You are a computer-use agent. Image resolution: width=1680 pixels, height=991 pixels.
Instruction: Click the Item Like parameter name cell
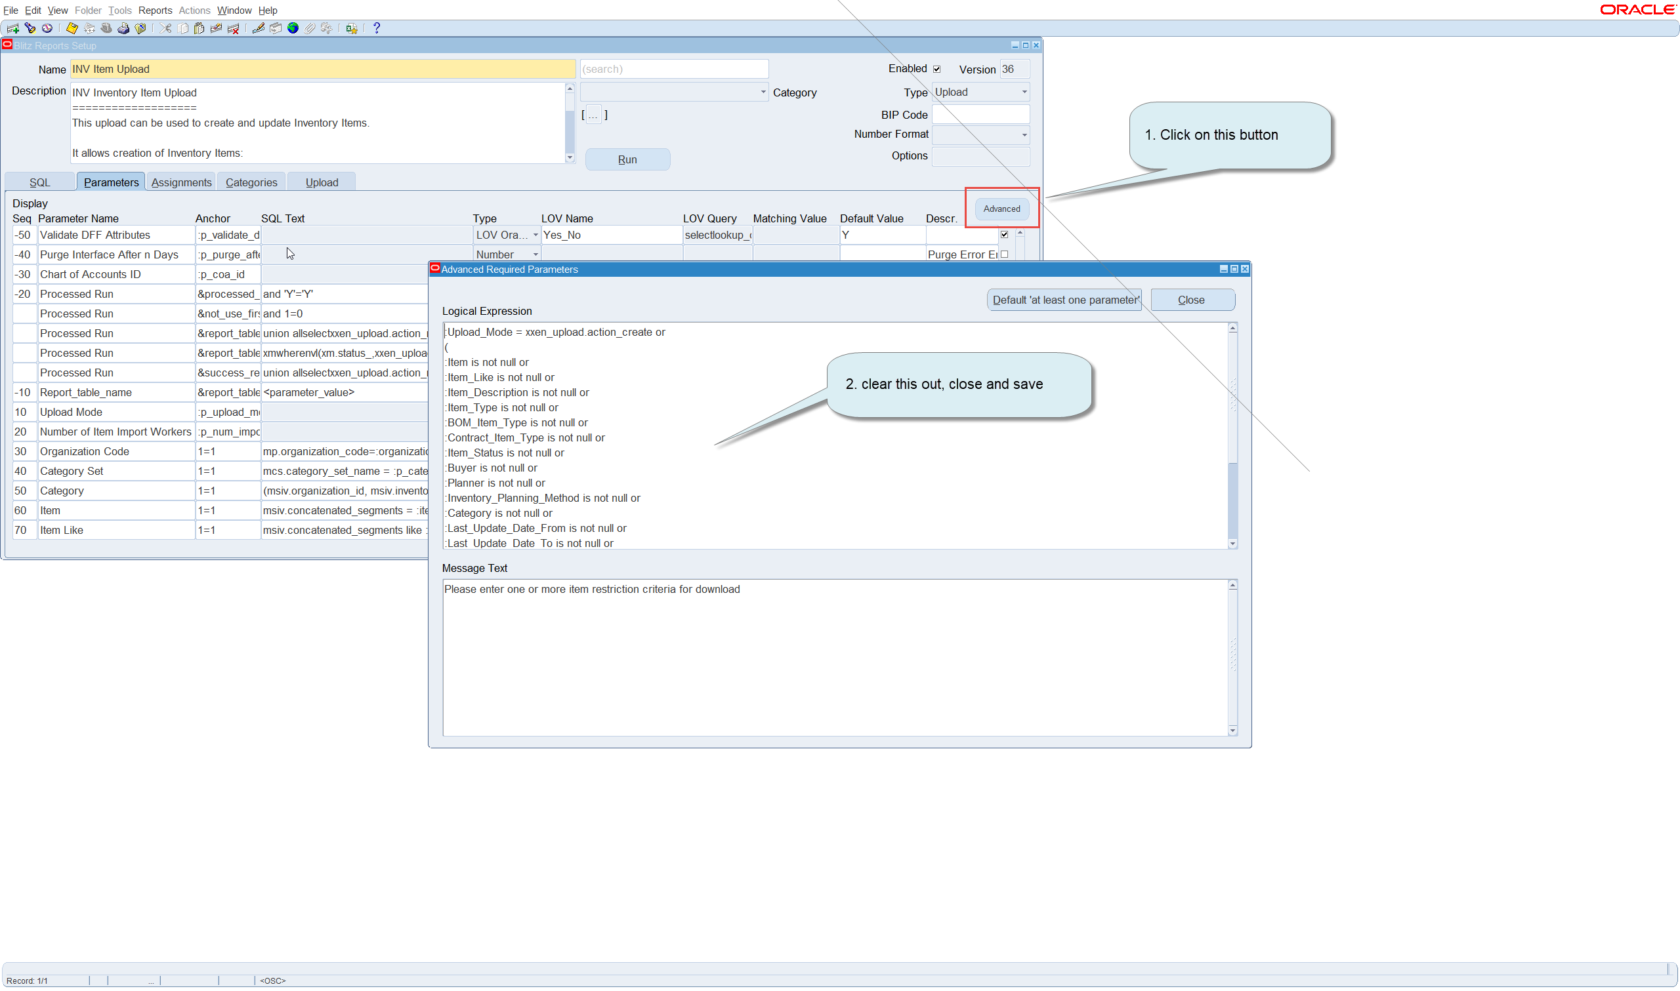coord(115,530)
